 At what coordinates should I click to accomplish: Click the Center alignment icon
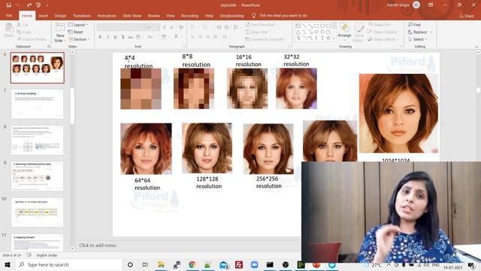point(201,37)
